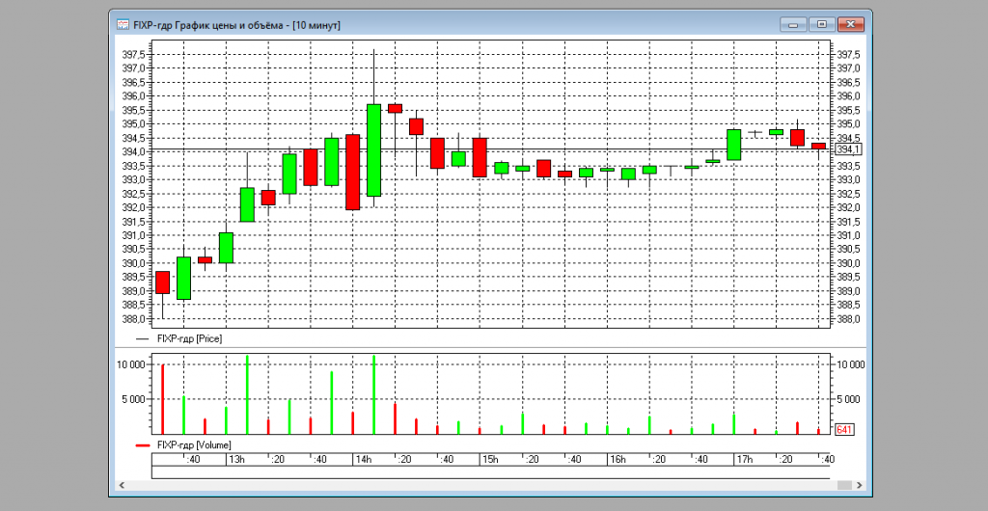Click the red volume value label 641
This screenshot has height=511, width=988.
tap(845, 430)
